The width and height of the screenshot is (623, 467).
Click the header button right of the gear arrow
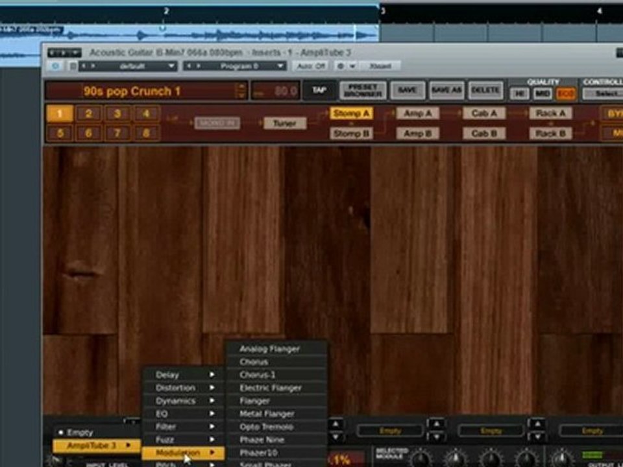pyautogui.click(x=380, y=66)
